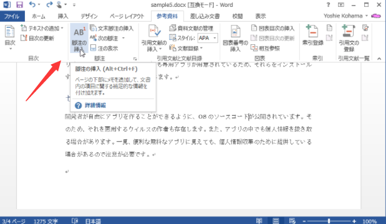Screen dimensions: 386x224
Task: Click 目次の更新 to update contents
Action: [x=37, y=38]
